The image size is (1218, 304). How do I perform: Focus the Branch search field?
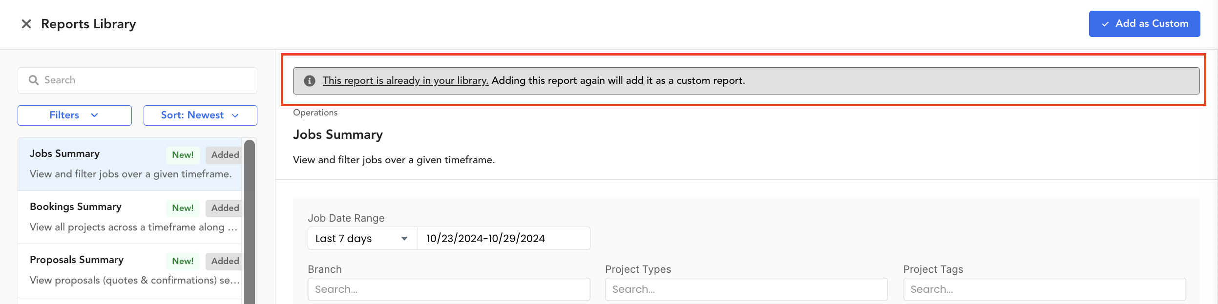pyautogui.click(x=449, y=289)
